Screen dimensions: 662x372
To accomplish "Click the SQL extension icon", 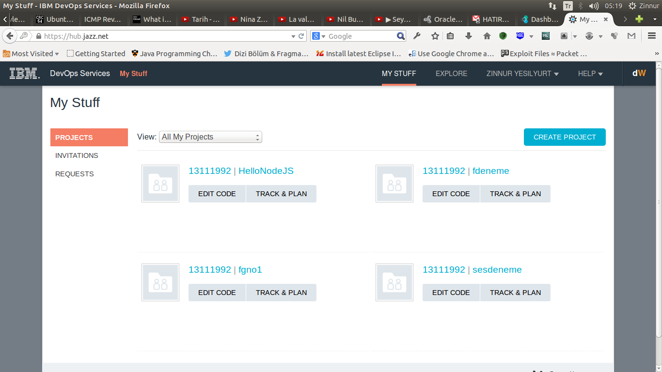I will tap(546, 36).
